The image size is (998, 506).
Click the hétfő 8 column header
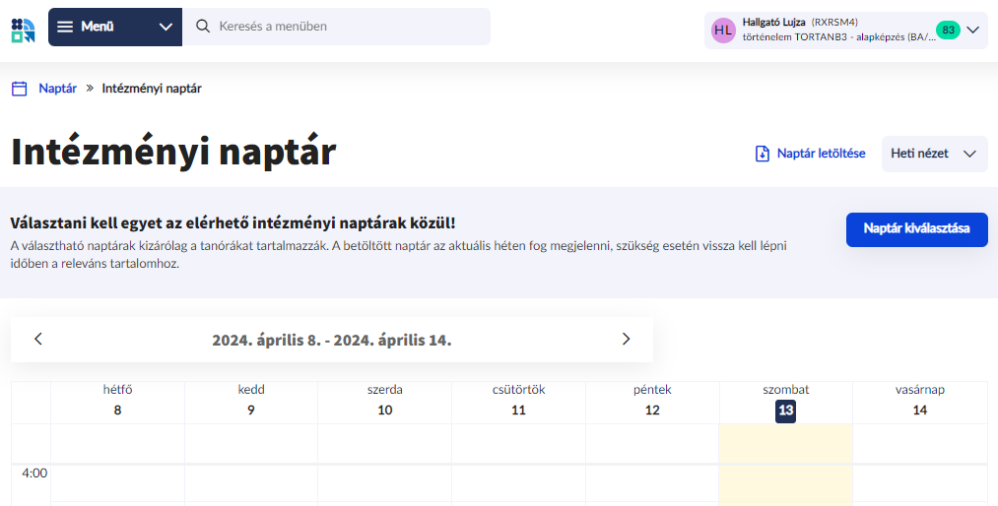click(117, 401)
